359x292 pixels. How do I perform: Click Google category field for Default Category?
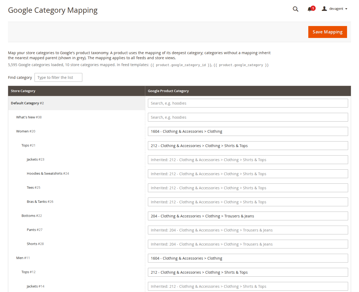tap(248, 103)
